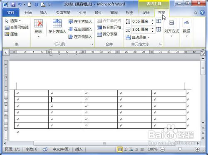Viewport: 208px width, 155px height.
Task: Open the 数据 data dropdown
Action: coord(186,28)
